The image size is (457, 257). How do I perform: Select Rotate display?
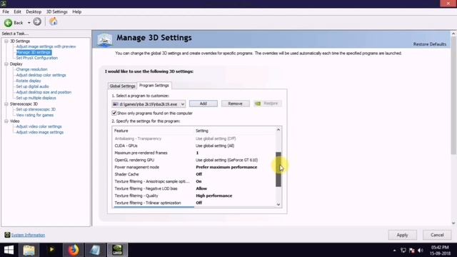pos(29,81)
